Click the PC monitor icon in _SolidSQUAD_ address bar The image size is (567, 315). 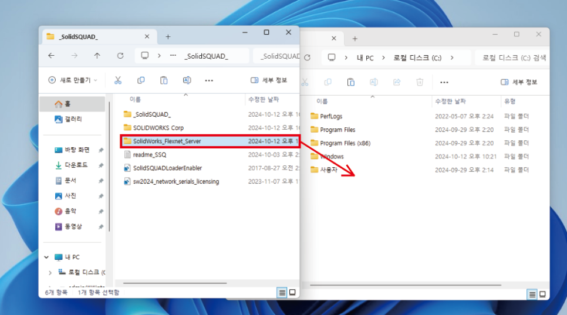(x=144, y=56)
